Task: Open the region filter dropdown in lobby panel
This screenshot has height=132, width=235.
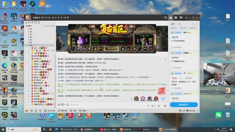Action: (x=193, y=28)
